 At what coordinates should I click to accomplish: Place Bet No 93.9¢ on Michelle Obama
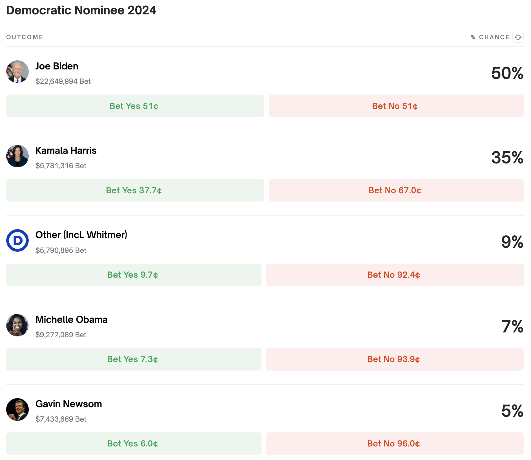[395, 359]
